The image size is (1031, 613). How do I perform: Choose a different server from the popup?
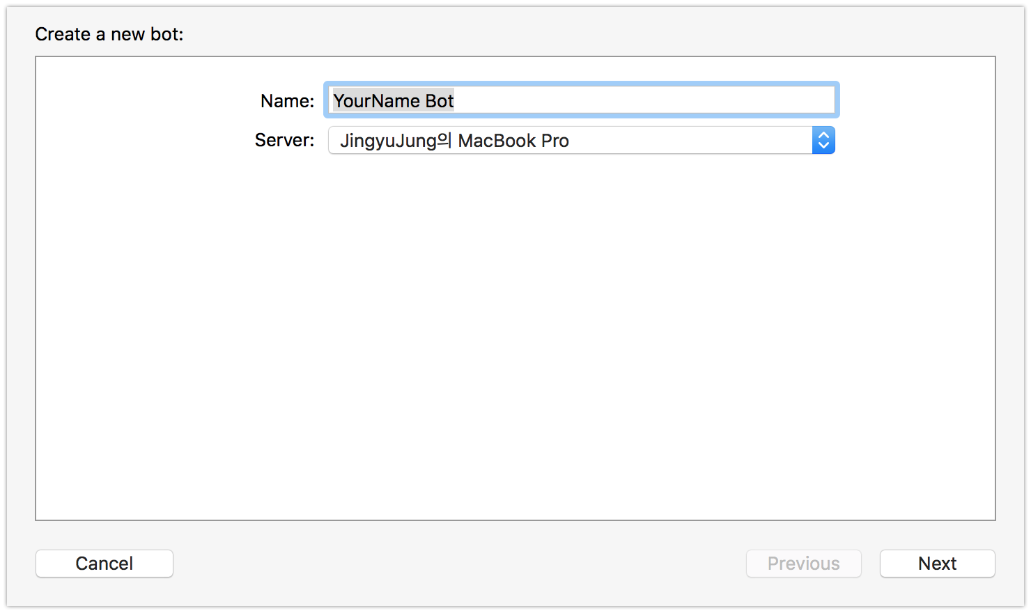pos(582,141)
